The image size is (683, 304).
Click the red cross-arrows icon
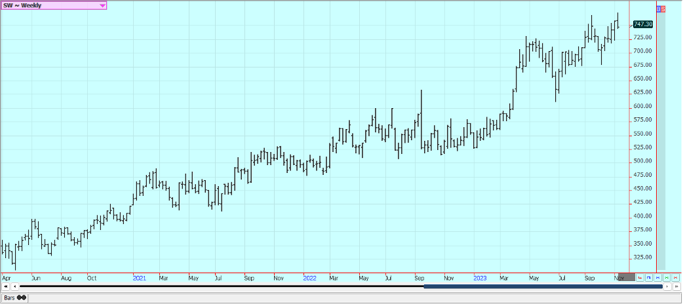[675, 277]
